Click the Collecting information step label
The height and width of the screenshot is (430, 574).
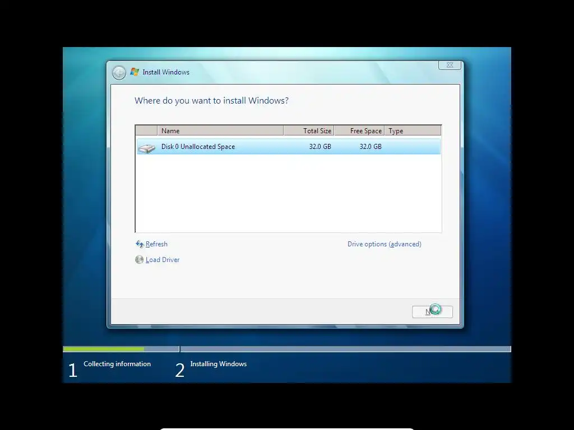(x=117, y=364)
